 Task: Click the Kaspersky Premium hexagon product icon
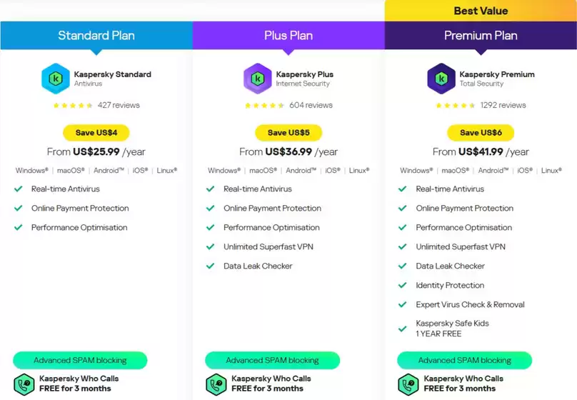[441, 79]
